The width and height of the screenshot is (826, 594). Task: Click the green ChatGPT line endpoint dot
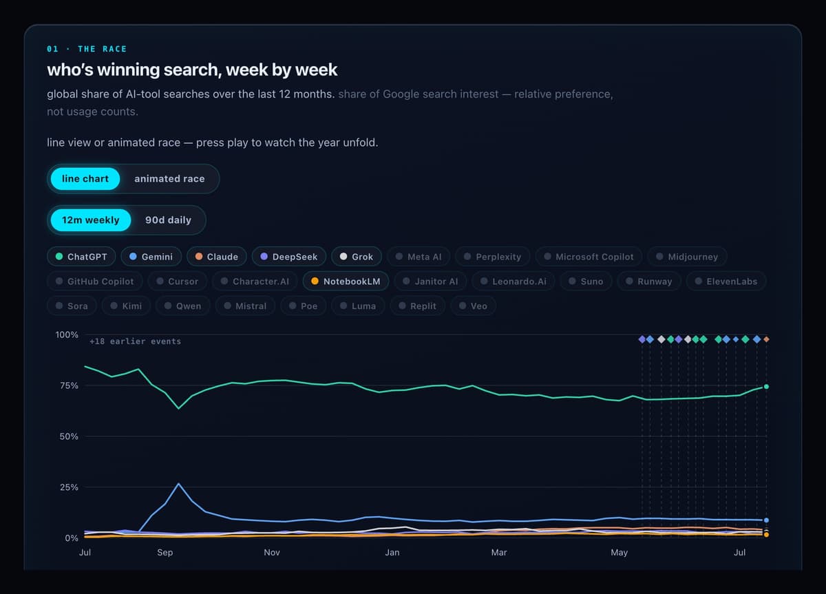pos(766,387)
